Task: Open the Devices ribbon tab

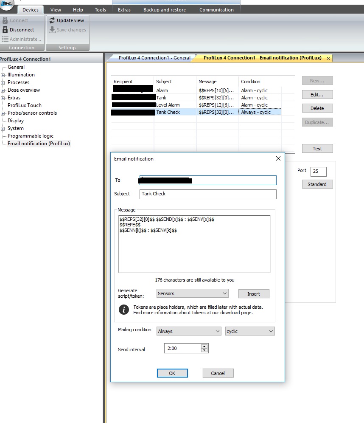Action: click(x=31, y=10)
